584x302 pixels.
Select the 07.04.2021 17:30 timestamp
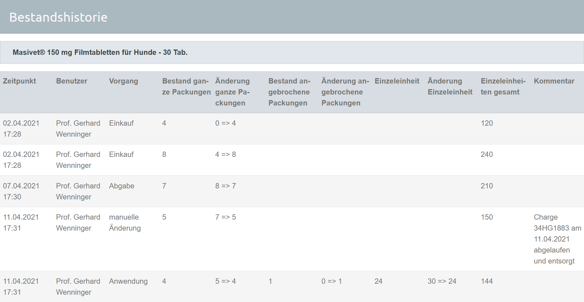tap(21, 191)
